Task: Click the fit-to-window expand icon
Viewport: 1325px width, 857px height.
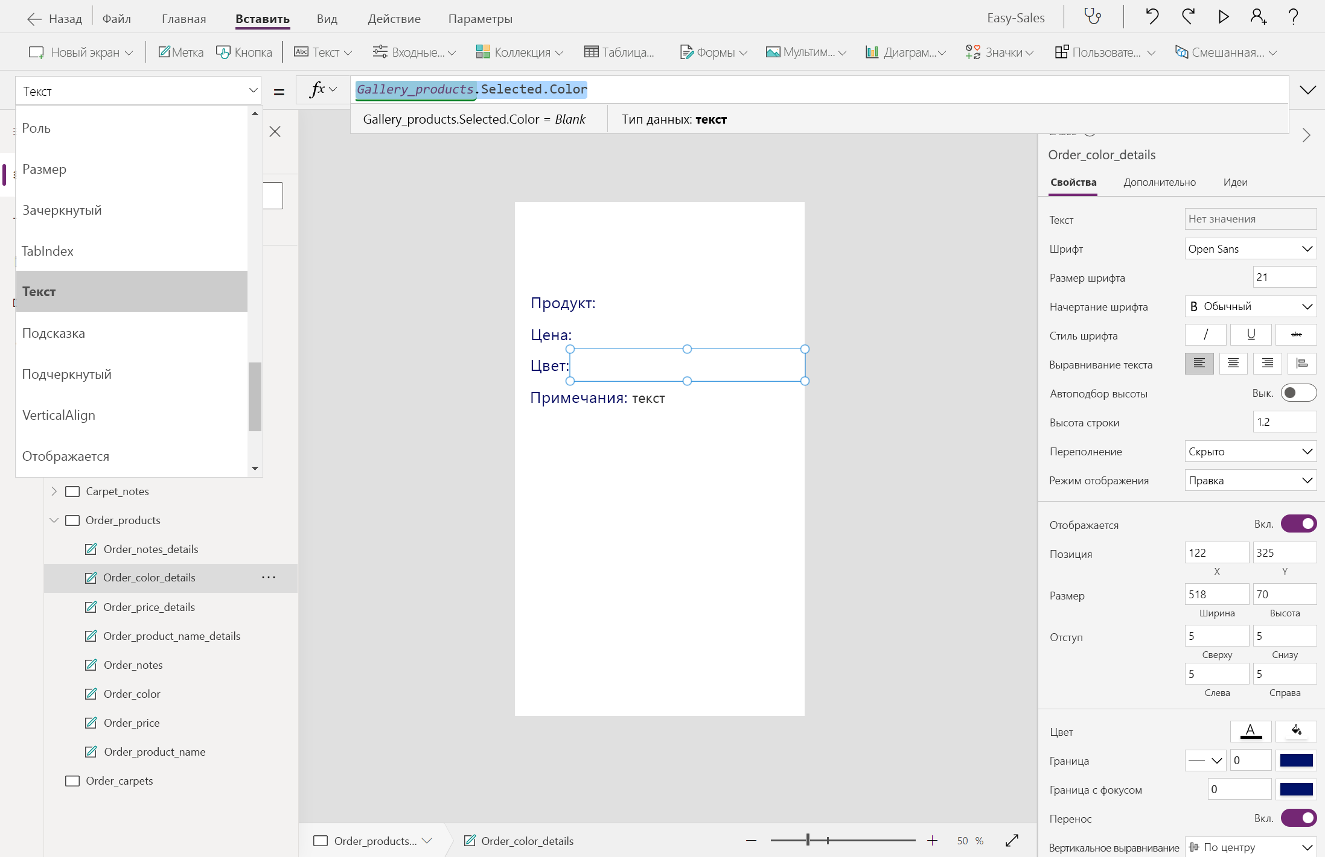Action: [1012, 841]
